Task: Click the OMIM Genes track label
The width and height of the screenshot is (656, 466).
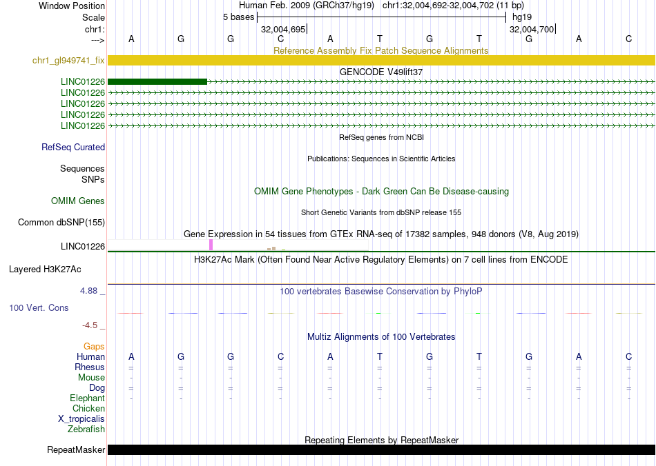Action: coord(78,201)
